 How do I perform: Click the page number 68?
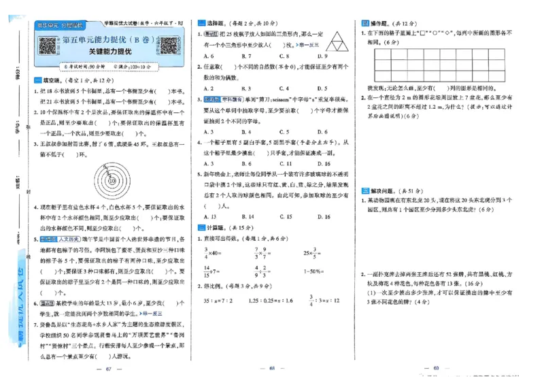pyautogui.click(x=272, y=368)
